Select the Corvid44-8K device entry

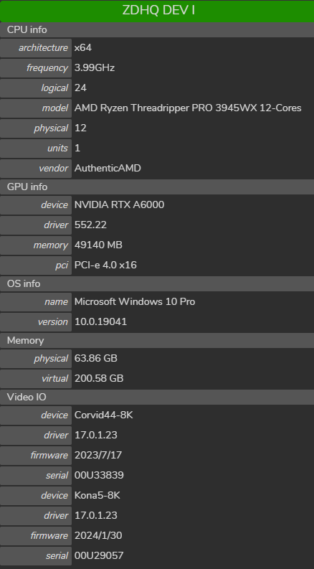click(x=103, y=415)
